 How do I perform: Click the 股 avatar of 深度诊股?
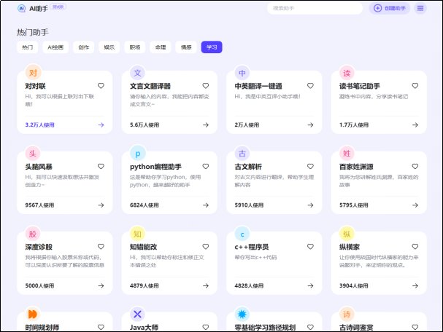[33, 234]
